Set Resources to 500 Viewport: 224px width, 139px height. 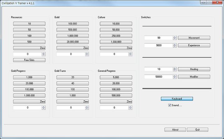pyautogui.click(x=29, y=42)
